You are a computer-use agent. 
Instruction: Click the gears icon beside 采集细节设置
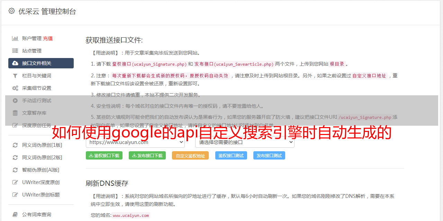[x=15, y=88]
